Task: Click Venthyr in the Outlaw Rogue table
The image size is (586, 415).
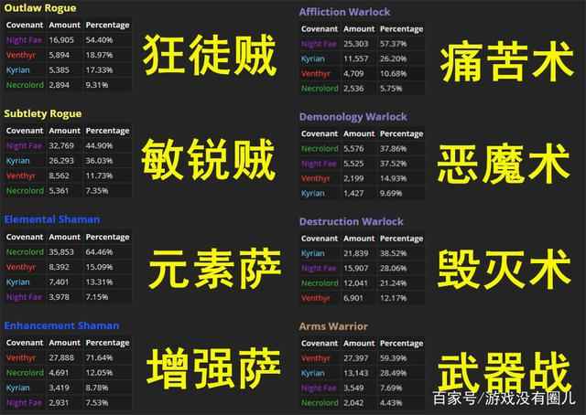Action: (x=20, y=55)
